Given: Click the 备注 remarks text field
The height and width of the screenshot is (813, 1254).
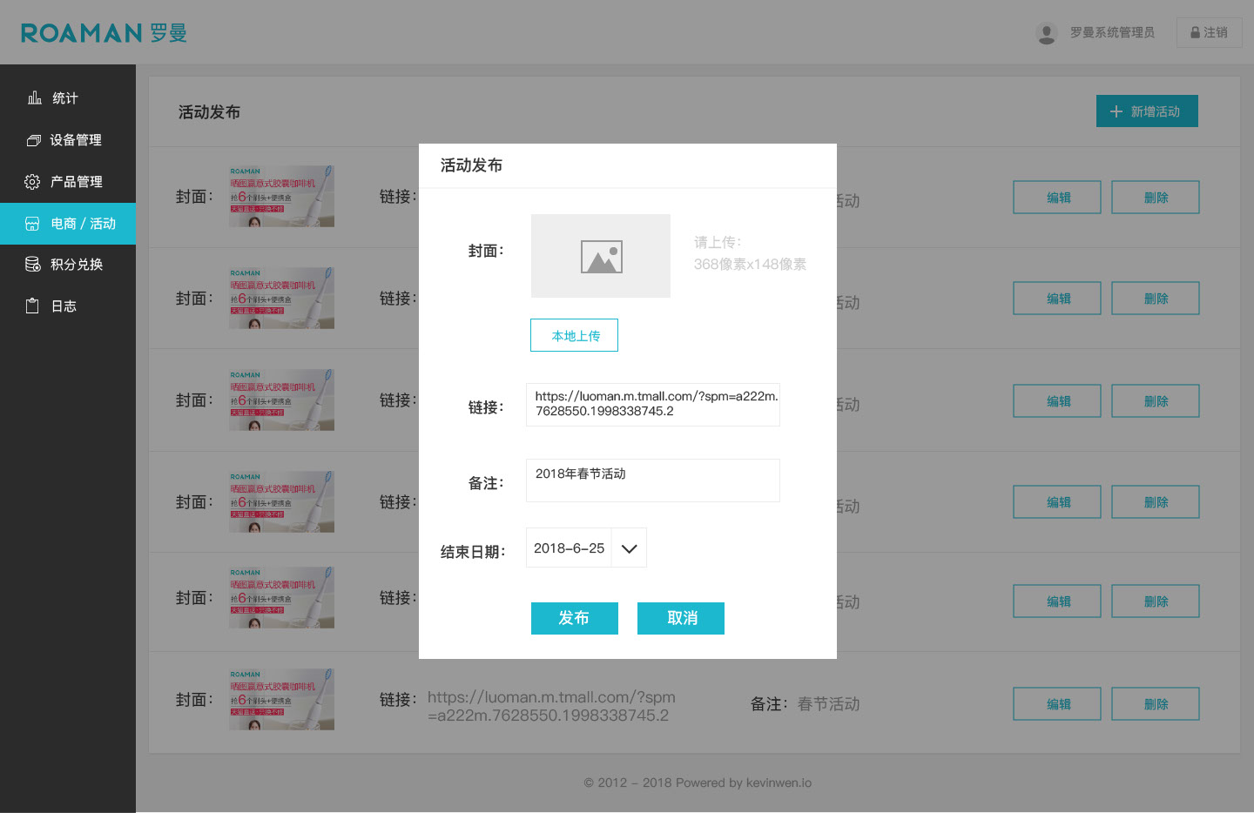Looking at the screenshot, I should 653,480.
